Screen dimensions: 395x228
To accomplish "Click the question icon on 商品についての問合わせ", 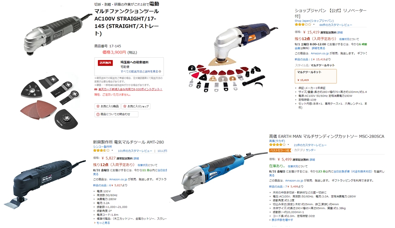I will coord(98,114).
